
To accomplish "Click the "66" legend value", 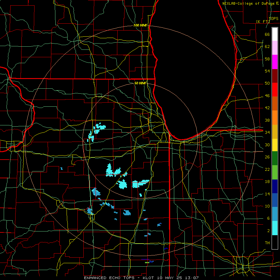I will click(267, 35).
